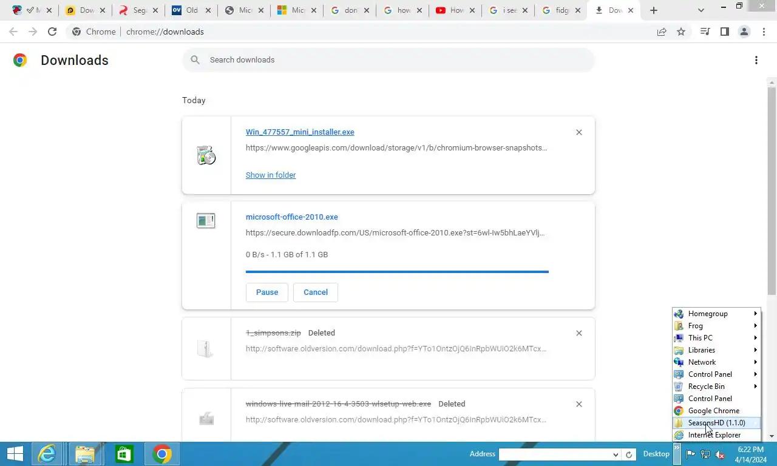The image size is (777, 466).
Task: Click the Search downloads field
Action: tap(388, 60)
